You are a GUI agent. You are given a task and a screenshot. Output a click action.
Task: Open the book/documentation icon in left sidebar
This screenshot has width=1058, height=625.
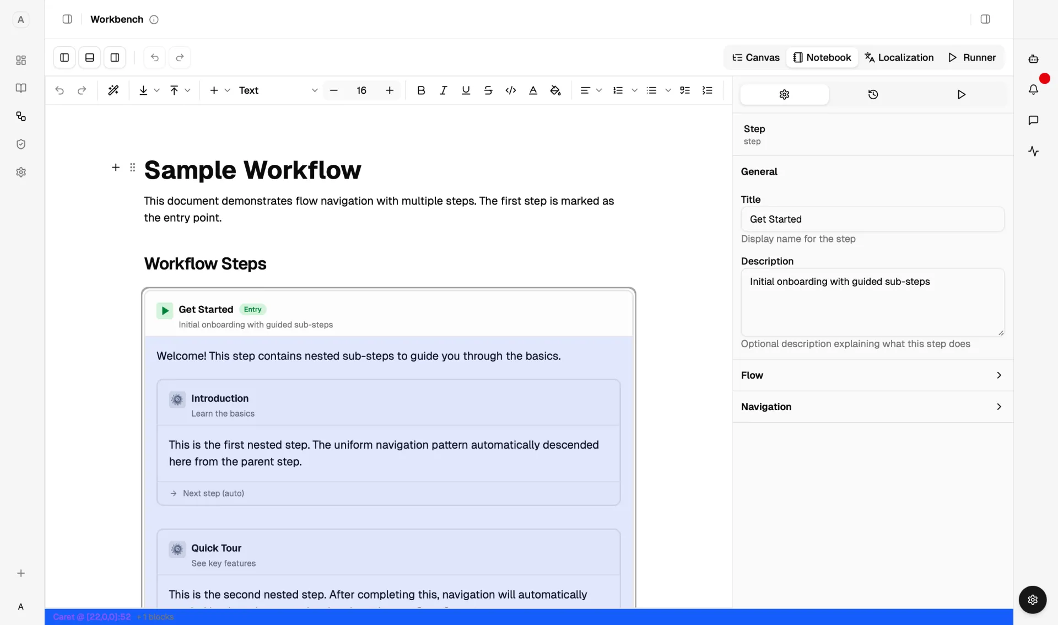tap(20, 88)
